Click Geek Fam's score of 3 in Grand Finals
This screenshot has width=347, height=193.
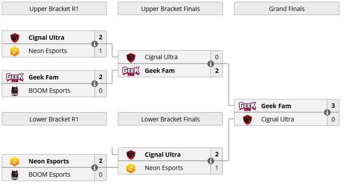point(333,106)
